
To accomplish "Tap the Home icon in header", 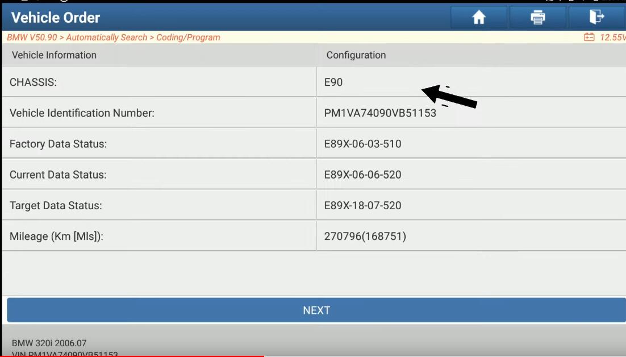I will (479, 18).
